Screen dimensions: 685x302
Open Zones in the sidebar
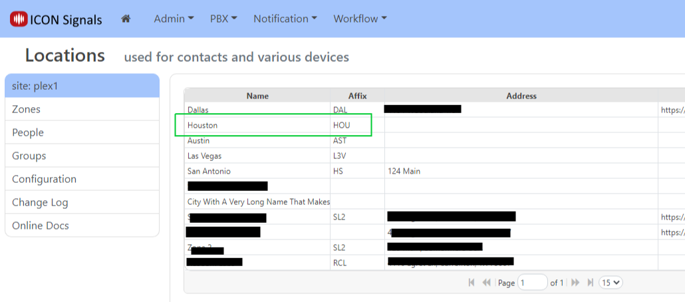pos(82,109)
